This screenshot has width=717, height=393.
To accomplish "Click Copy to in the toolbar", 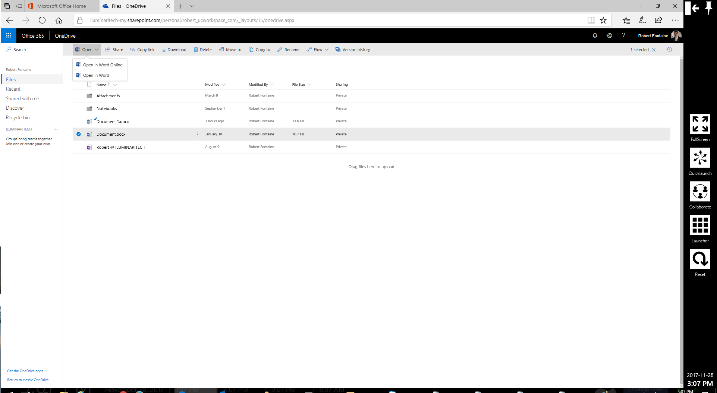I will click(x=260, y=50).
